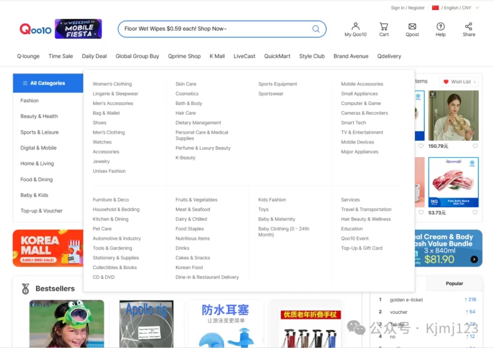This screenshot has height=348, width=494.
Task: Open Travel & Transportation link
Action: coord(366,210)
